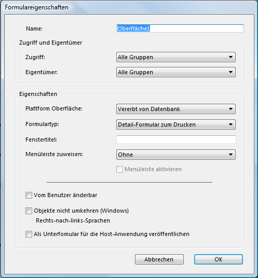Open the Formulartyp dropdown showing Detail-Formular zum Drucken
Viewport: 258px width, 278px height.
coord(176,124)
